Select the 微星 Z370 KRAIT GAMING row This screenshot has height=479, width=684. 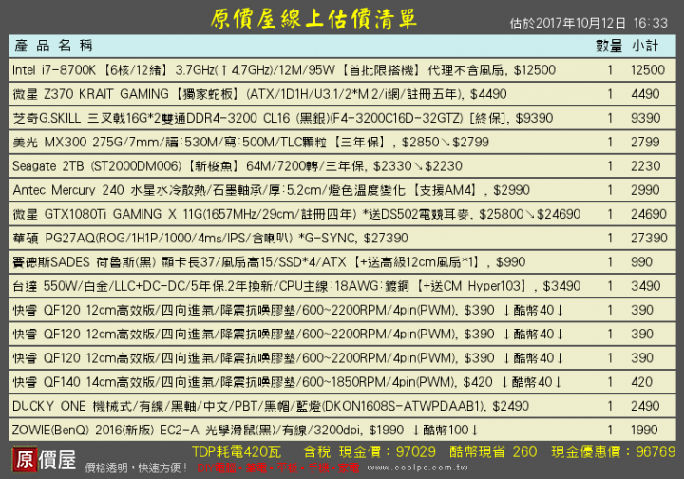coord(342,94)
